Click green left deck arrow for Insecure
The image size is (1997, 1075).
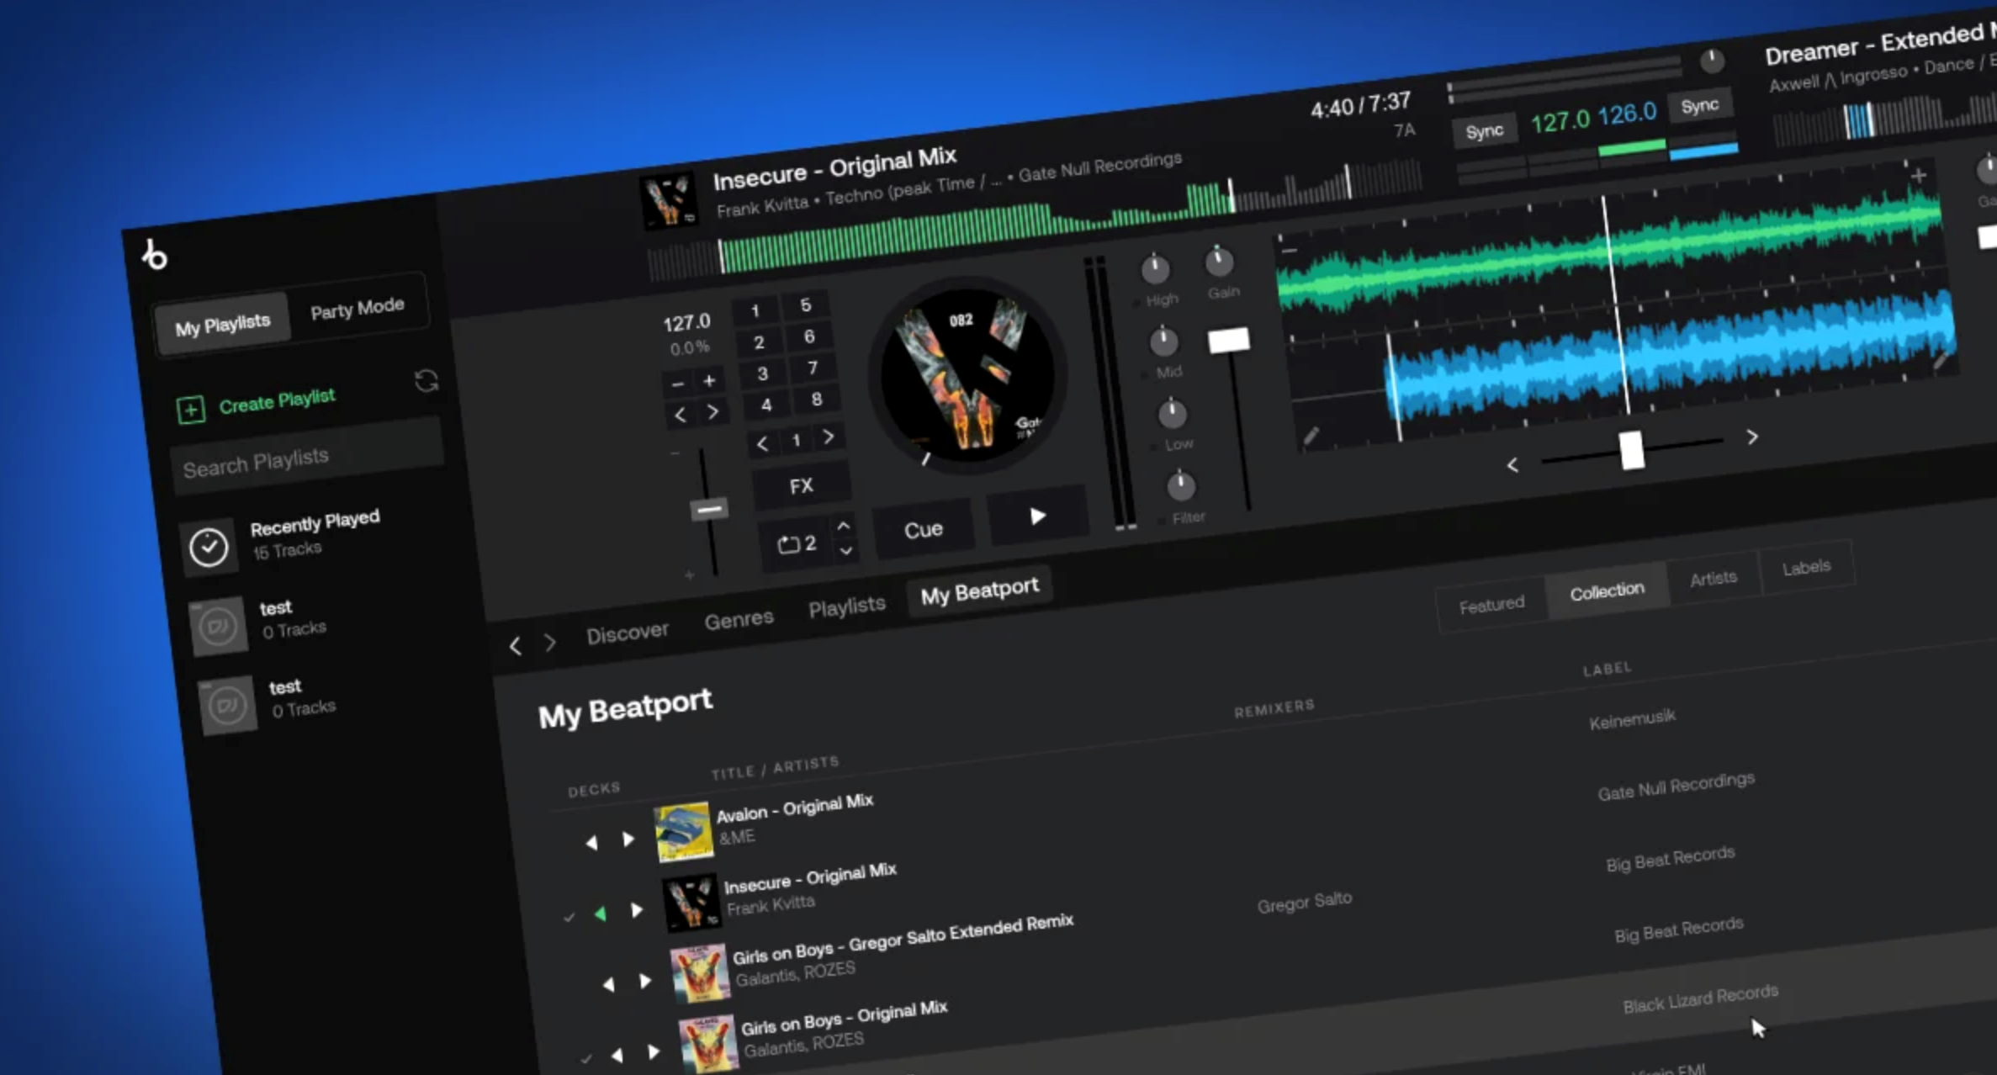tap(600, 913)
